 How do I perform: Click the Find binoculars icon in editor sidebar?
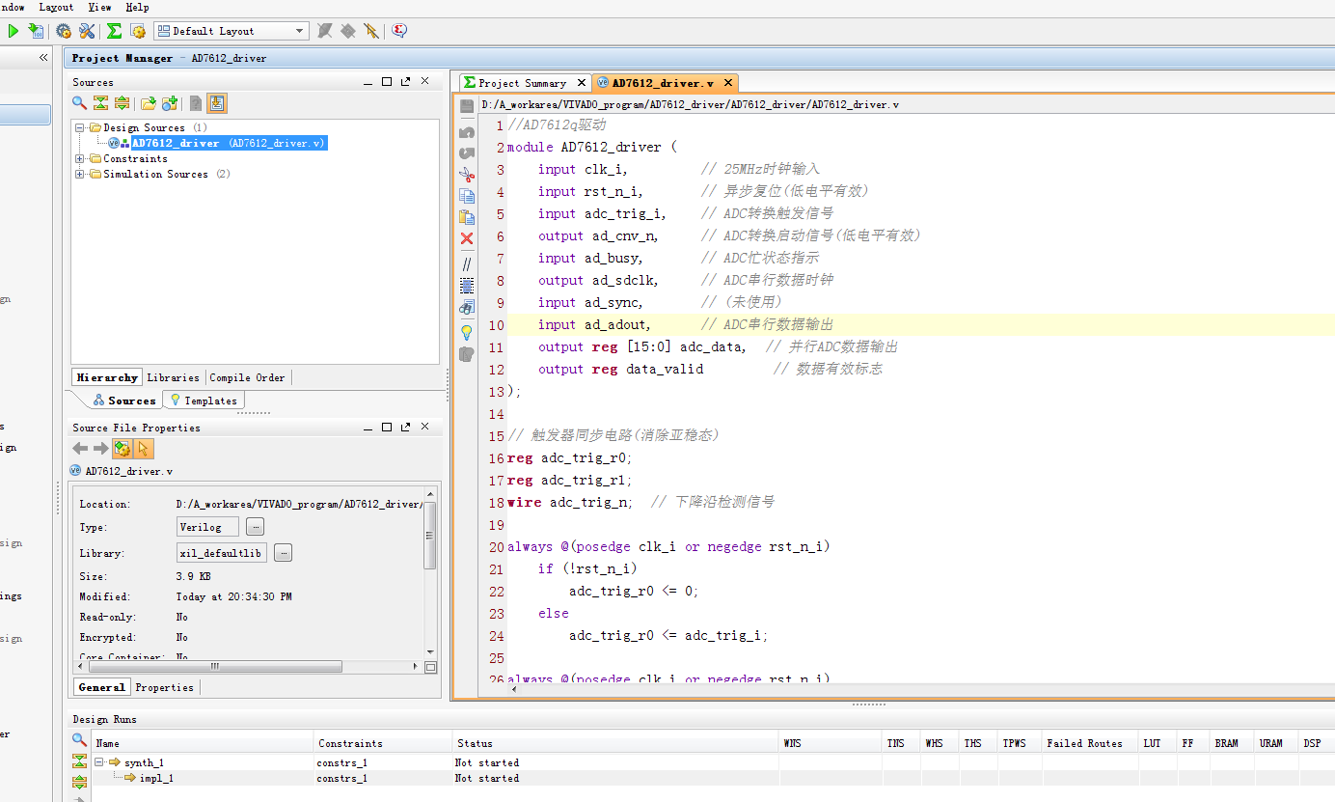[x=467, y=308]
